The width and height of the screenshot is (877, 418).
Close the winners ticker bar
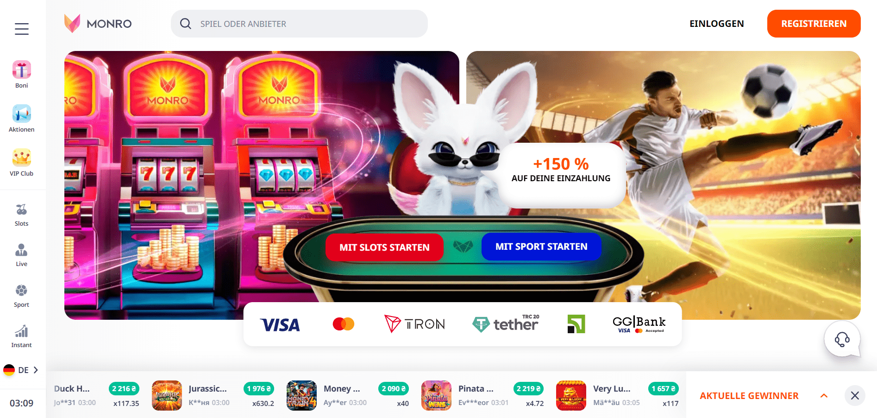pos(855,396)
